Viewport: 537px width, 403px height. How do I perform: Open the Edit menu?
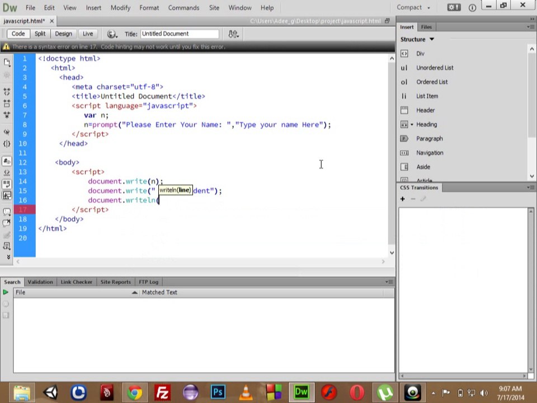click(49, 7)
